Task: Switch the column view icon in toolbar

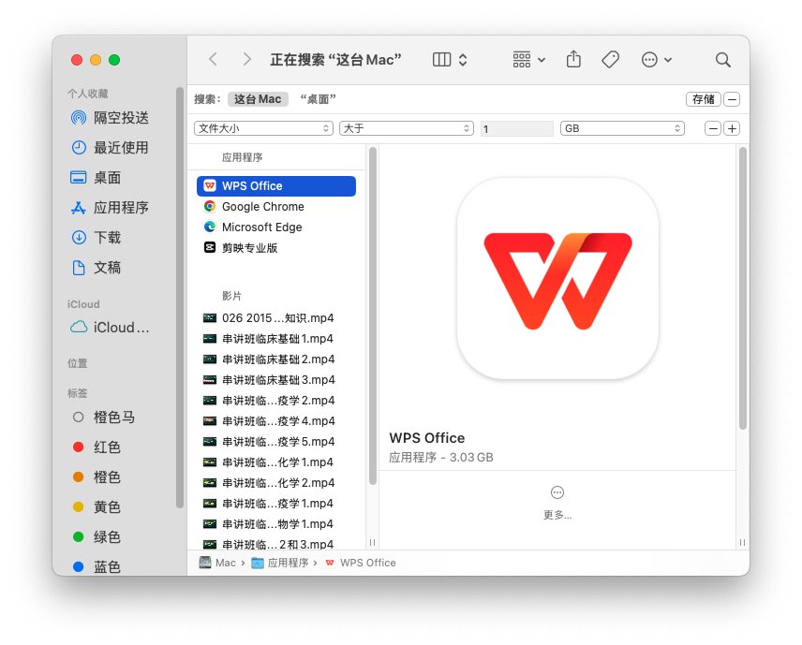Action: pos(441,60)
